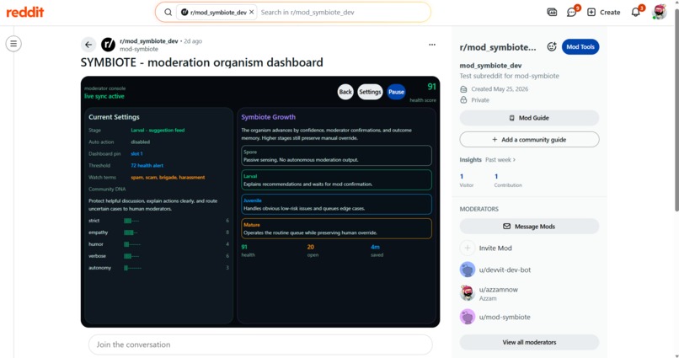Open the chat messages icon
The image size is (679, 358).
click(572, 12)
